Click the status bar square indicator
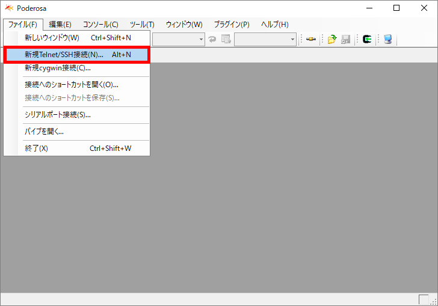The height and width of the screenshot is (306, 438). [x=424, y=299]
